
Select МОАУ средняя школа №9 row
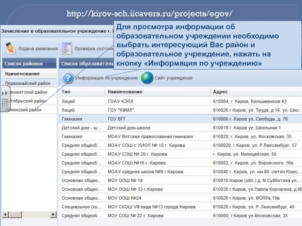click(x=180, y=172)
